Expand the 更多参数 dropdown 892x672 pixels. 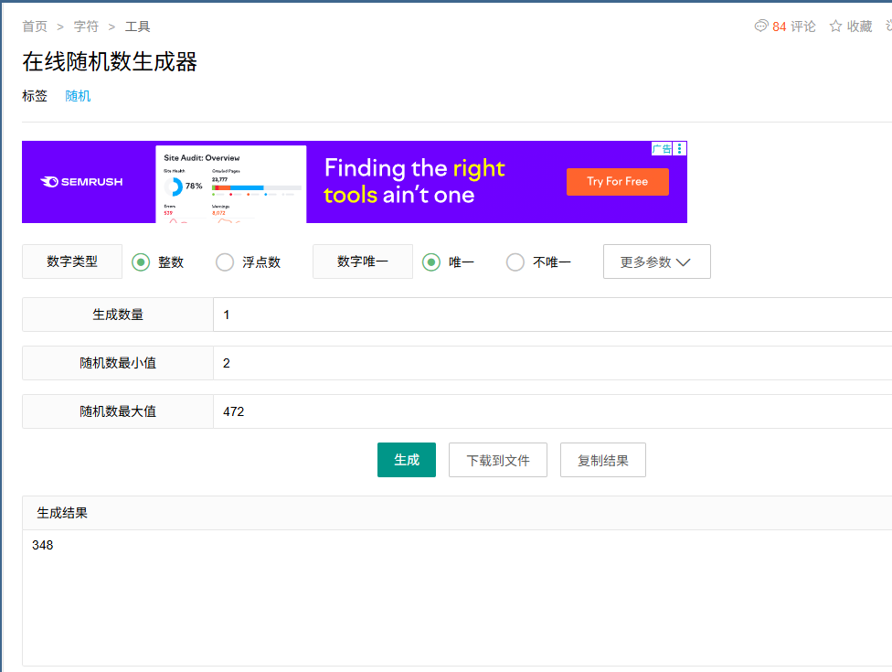656,261
